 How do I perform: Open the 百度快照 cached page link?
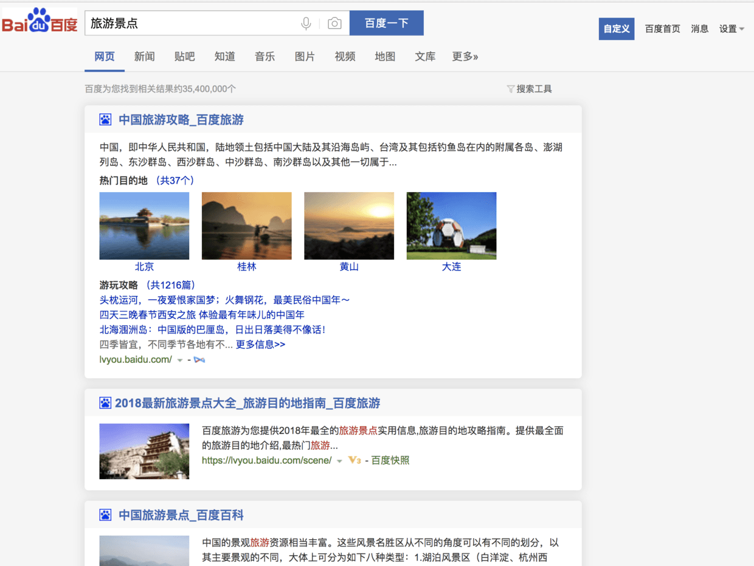pyautogui.click(x=390, y=461)
